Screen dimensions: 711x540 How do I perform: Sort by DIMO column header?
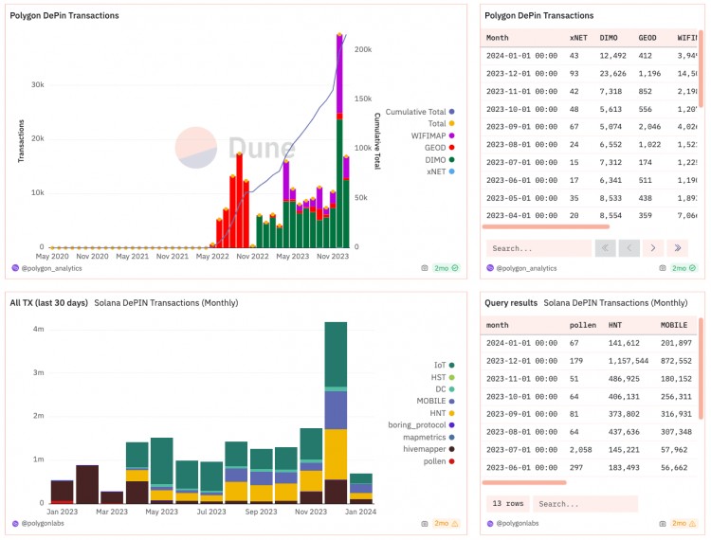click(608, 38)
